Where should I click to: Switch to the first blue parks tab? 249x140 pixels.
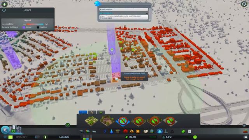[x=83, y=112]
